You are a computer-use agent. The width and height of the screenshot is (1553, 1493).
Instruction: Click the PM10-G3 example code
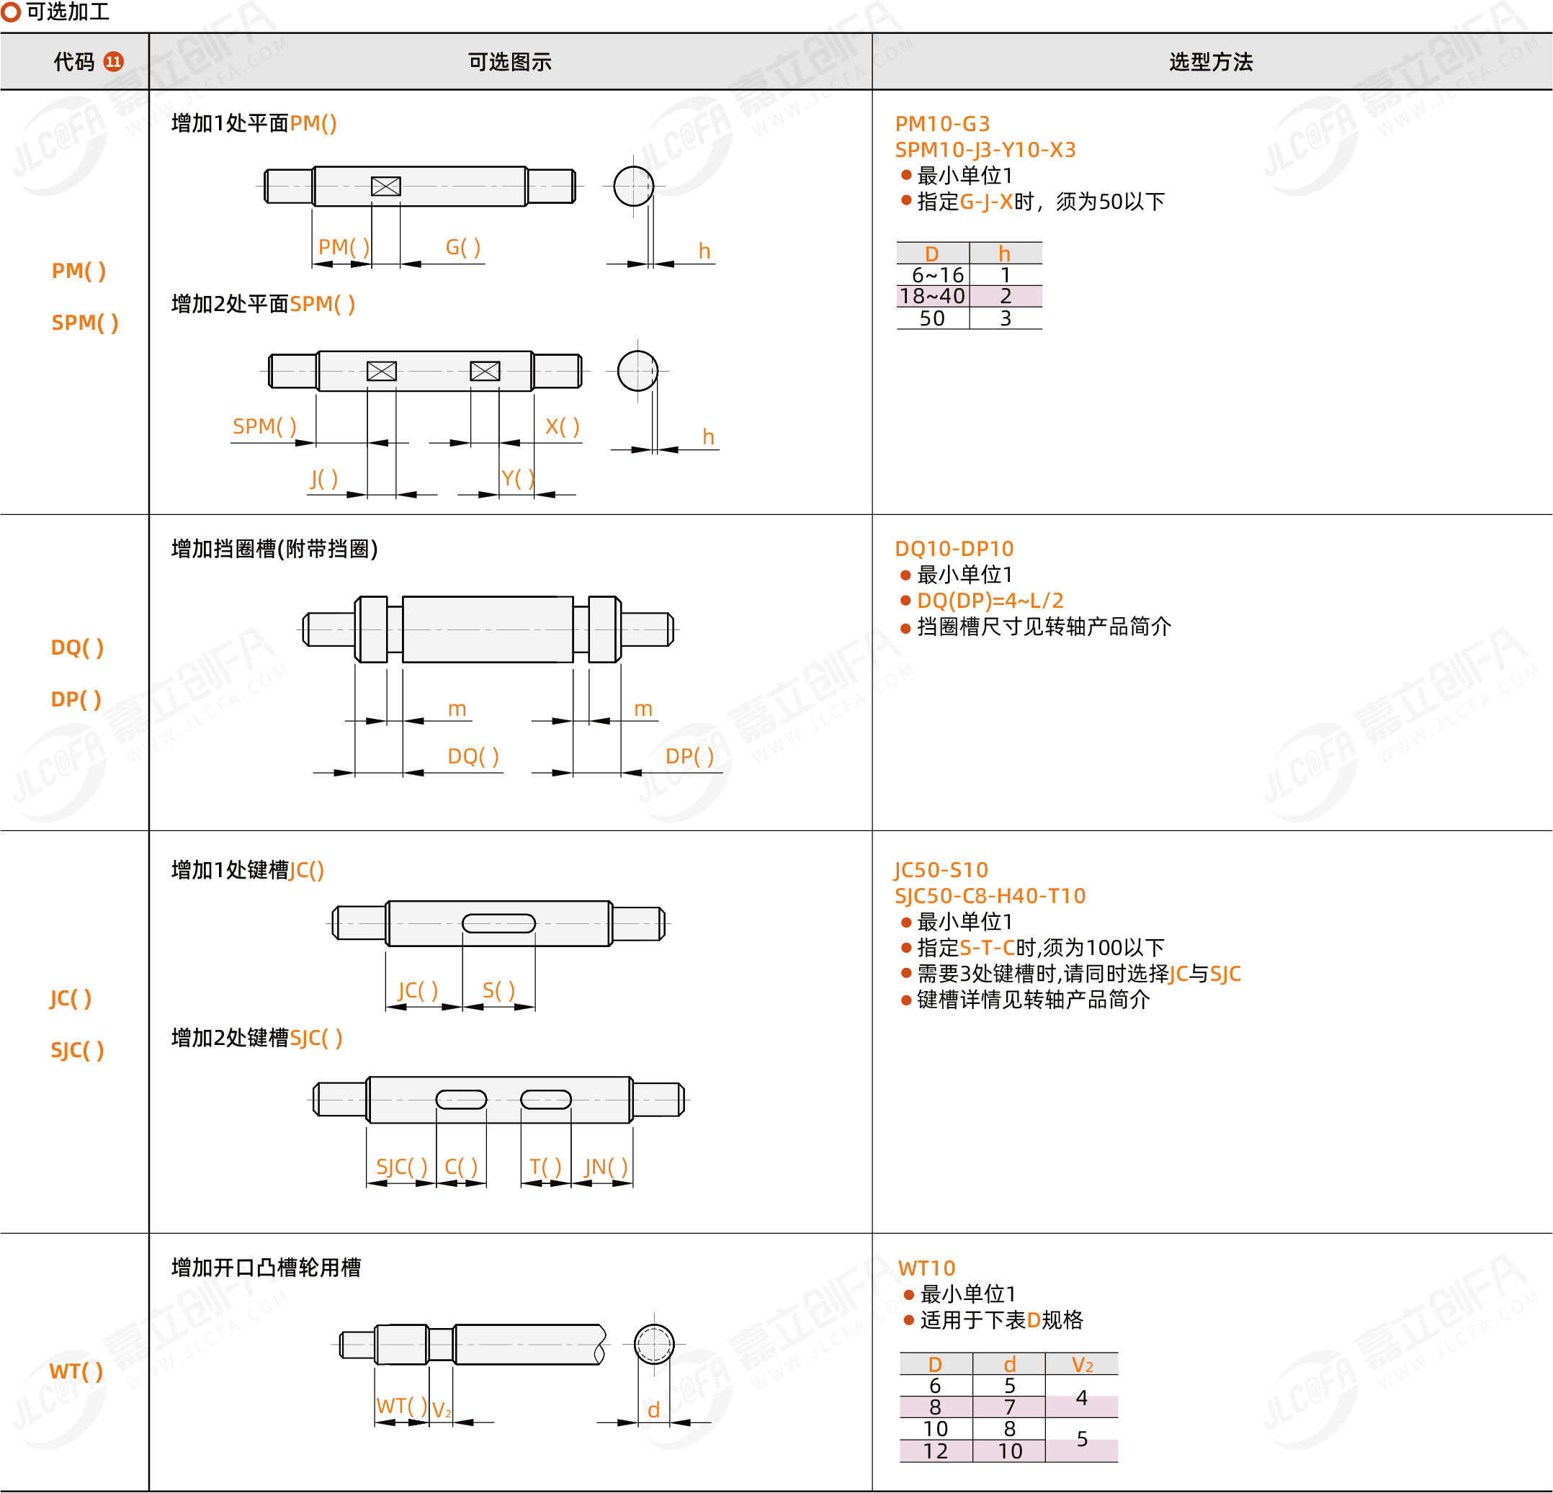coord(942,124)
